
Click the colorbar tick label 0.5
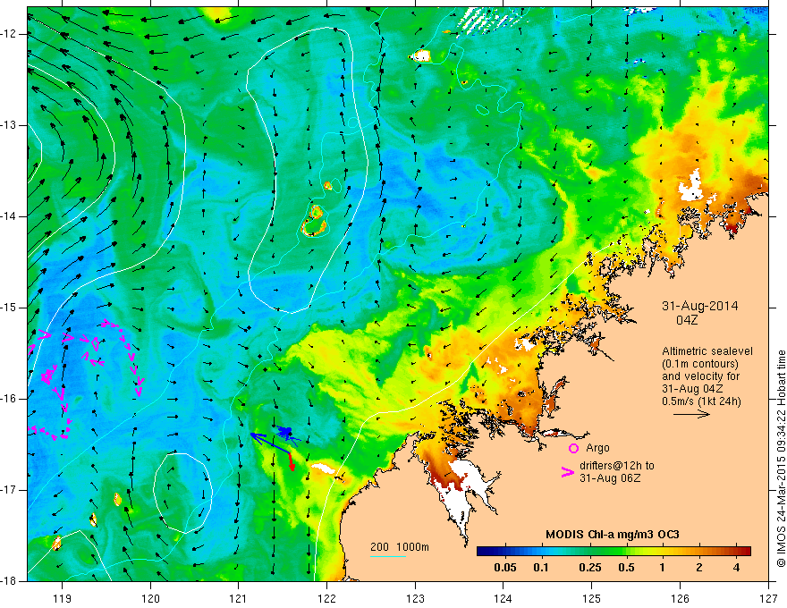pyautogui.click(x=626, y=568)
